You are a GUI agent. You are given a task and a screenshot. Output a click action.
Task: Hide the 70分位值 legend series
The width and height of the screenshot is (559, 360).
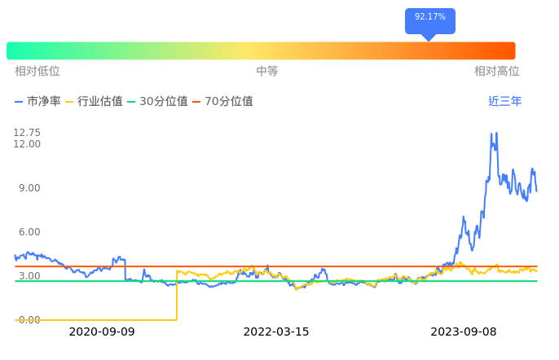[222, 102]
